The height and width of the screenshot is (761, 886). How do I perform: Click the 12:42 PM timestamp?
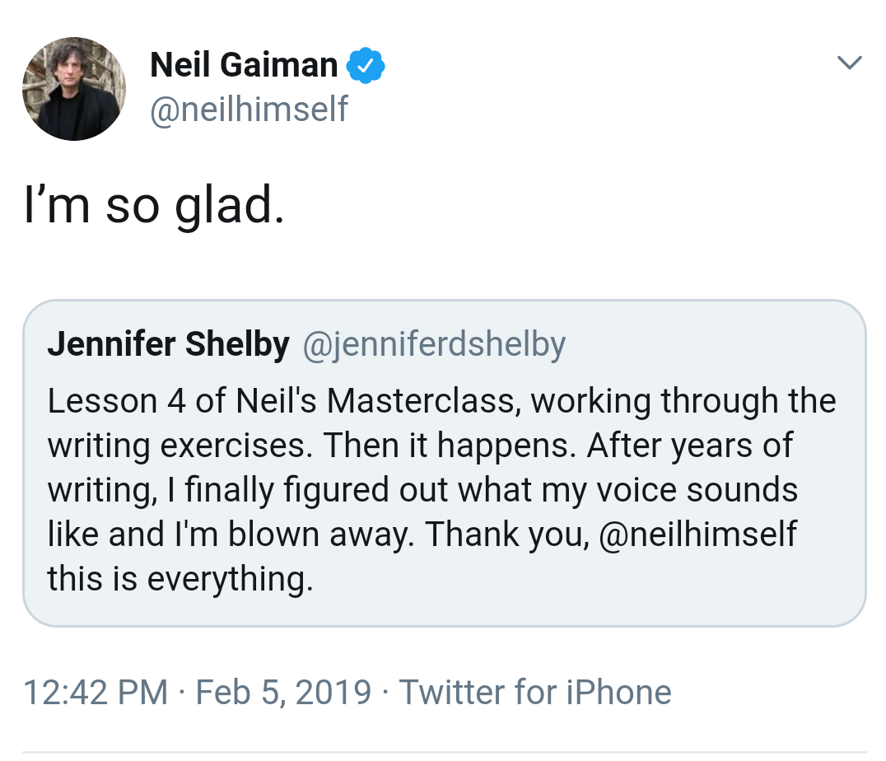point(96,692)
